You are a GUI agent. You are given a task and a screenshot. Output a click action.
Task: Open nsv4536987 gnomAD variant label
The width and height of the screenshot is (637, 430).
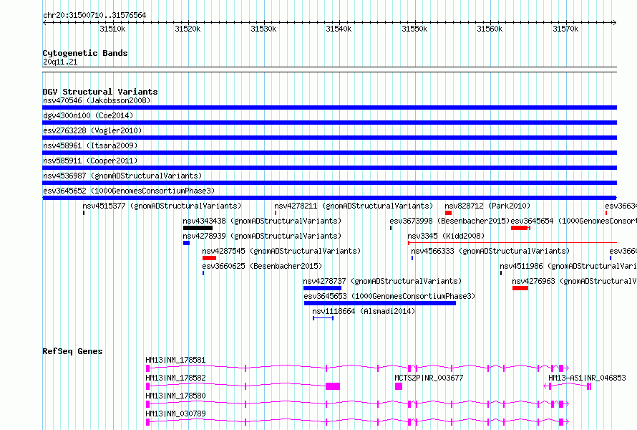[x=122, y=176]
